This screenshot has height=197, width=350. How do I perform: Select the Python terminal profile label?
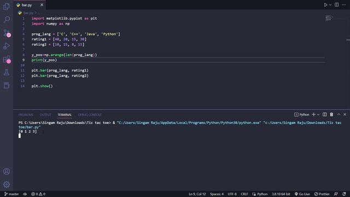301,114
